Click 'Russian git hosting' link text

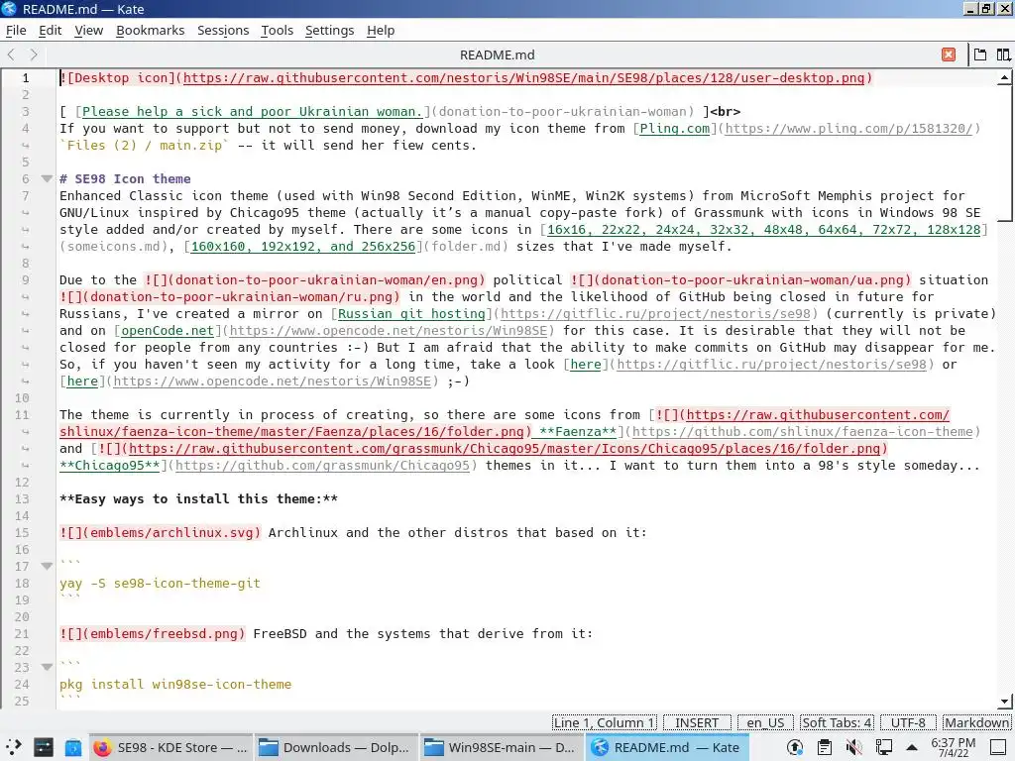[411, 314]
